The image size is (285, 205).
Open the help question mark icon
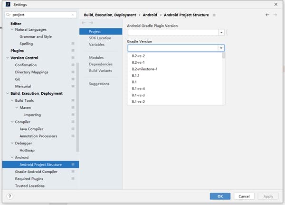(9, 196)
